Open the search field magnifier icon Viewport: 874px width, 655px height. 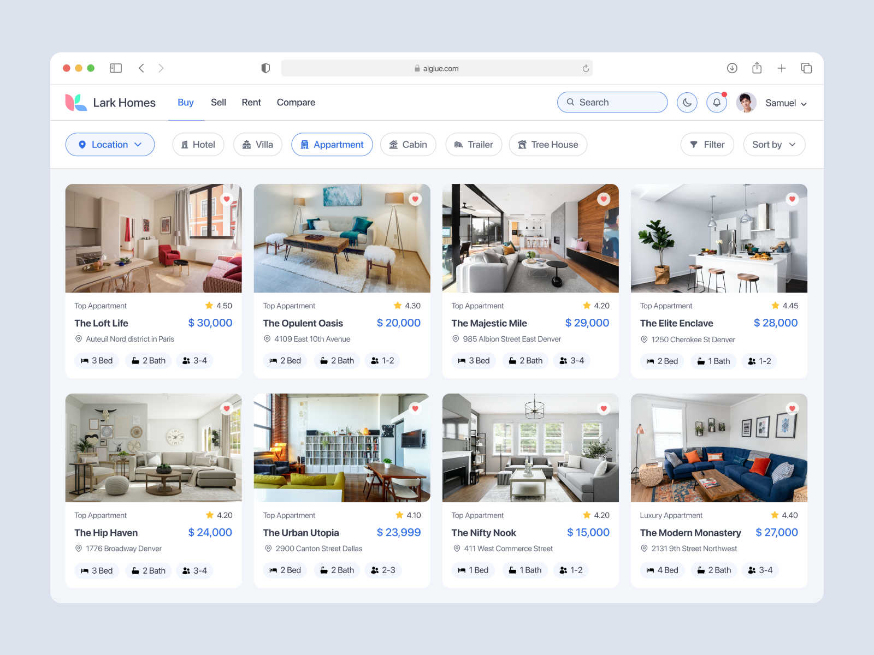click(570, 102)
